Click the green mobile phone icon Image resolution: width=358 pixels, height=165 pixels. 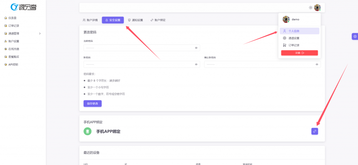click(x=87, y=131)
